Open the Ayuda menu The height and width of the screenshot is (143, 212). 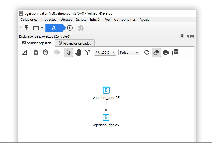(x=144, y=20)
